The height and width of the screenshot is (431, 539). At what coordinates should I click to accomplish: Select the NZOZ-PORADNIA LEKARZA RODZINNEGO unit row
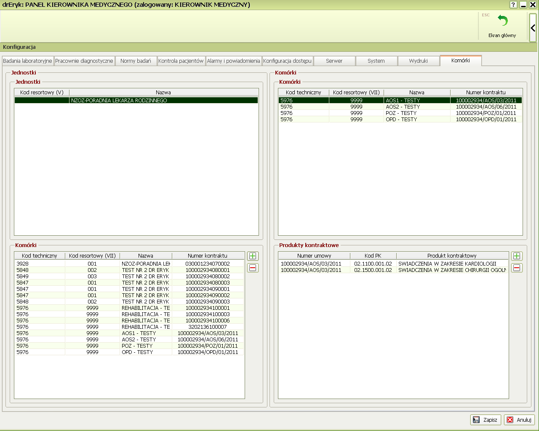tap(136, 100)
